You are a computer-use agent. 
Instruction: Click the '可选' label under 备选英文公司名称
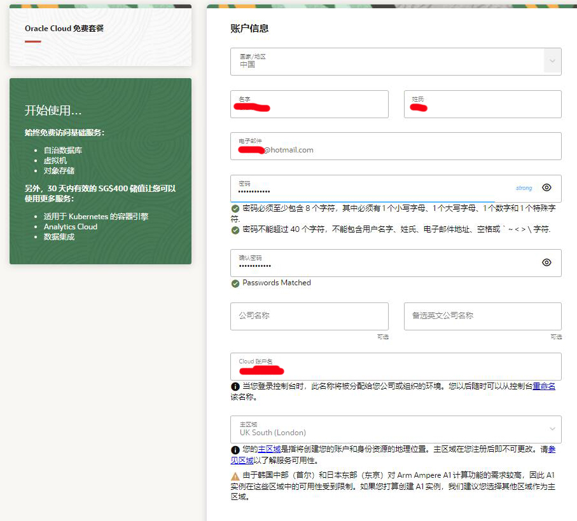(556, 337)
